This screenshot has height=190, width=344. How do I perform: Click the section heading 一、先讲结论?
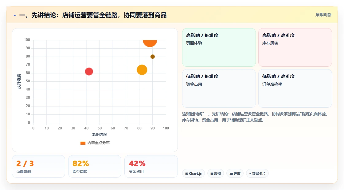93,15
